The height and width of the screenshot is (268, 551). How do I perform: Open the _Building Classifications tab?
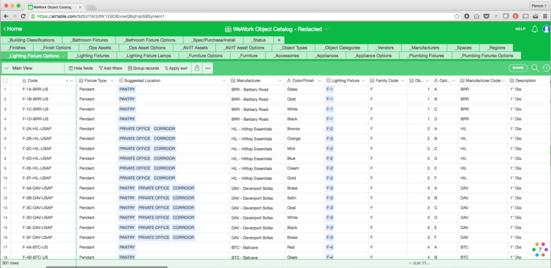[x=31, y=40]
